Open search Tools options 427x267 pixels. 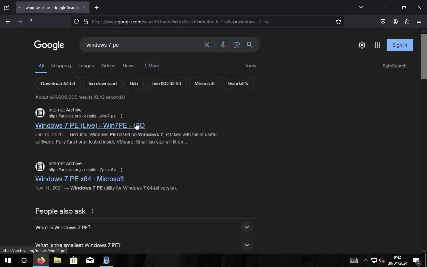(250, 66)
